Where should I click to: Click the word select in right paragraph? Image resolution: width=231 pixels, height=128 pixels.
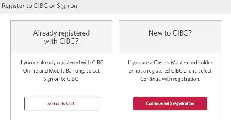tap(205, 71)
